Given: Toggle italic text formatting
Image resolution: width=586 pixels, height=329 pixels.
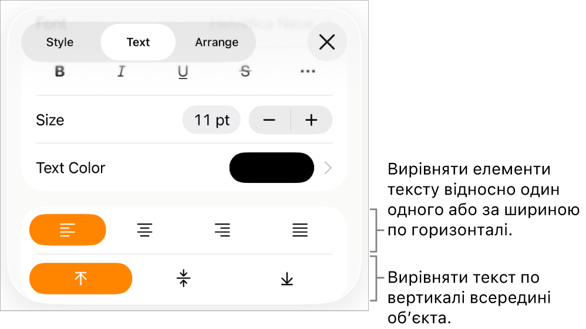Looking at the screenshot, I should click(x=121, y=72).
